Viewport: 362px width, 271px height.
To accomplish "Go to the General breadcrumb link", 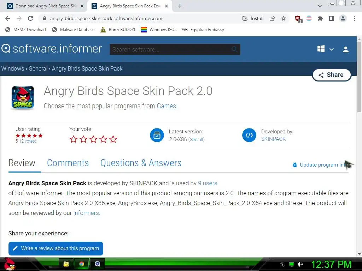I will [38, 69].
